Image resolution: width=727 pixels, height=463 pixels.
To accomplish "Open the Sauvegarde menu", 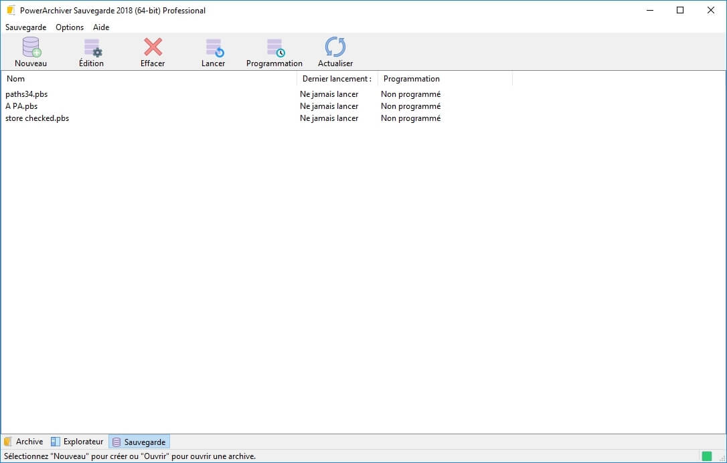I will (25, 27).
